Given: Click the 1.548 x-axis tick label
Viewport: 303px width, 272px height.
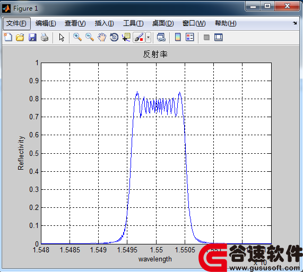Looking at the screenshot, I should click(x=41, y=250).
